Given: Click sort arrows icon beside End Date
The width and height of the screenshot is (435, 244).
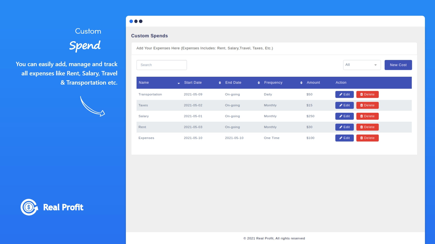Looking at the screenshot, I should (259, 83).
